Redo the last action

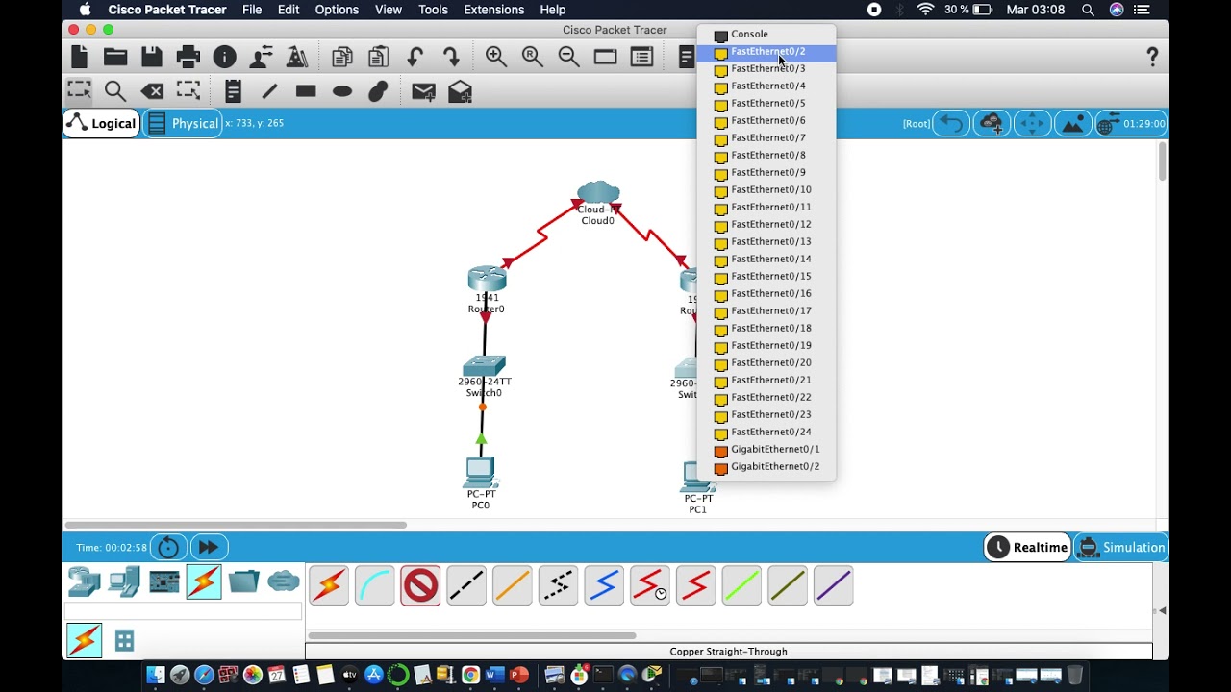(451, 57)
